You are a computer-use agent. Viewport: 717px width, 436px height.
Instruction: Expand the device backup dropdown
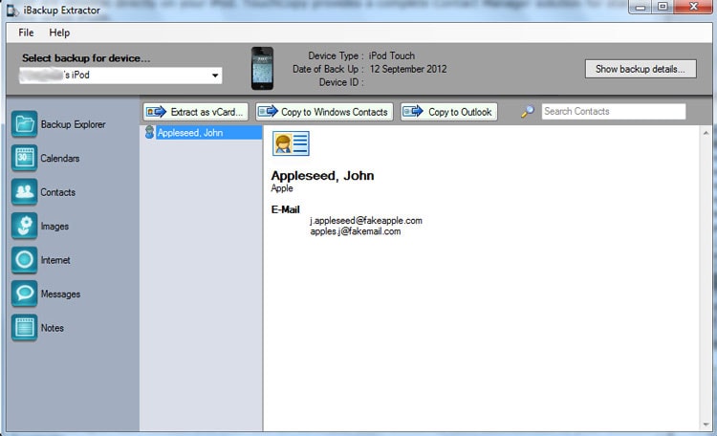click(215, 76)
